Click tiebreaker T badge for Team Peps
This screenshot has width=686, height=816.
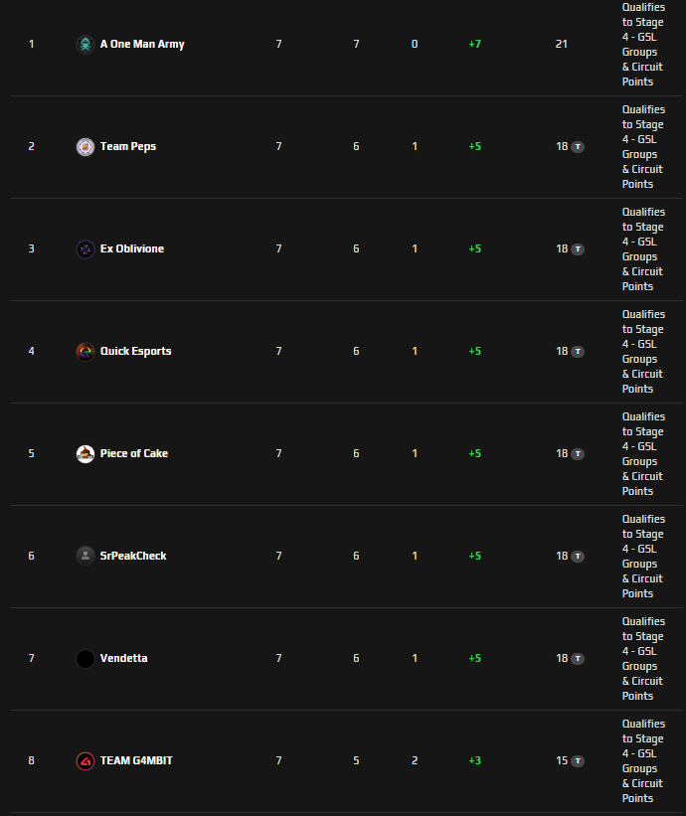578,147
